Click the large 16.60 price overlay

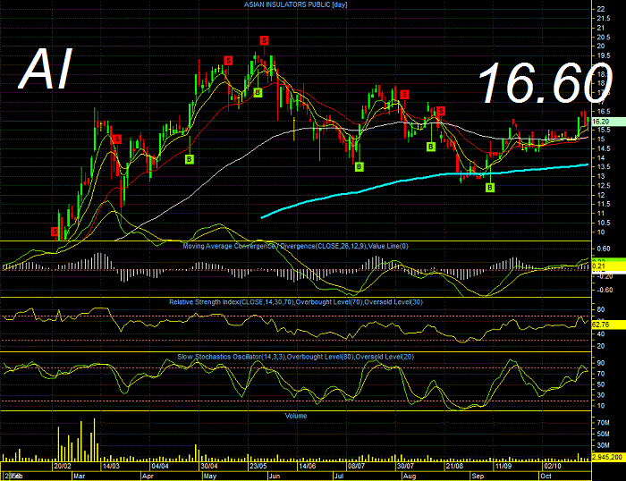pyautogui.click(x=545, y=82)
